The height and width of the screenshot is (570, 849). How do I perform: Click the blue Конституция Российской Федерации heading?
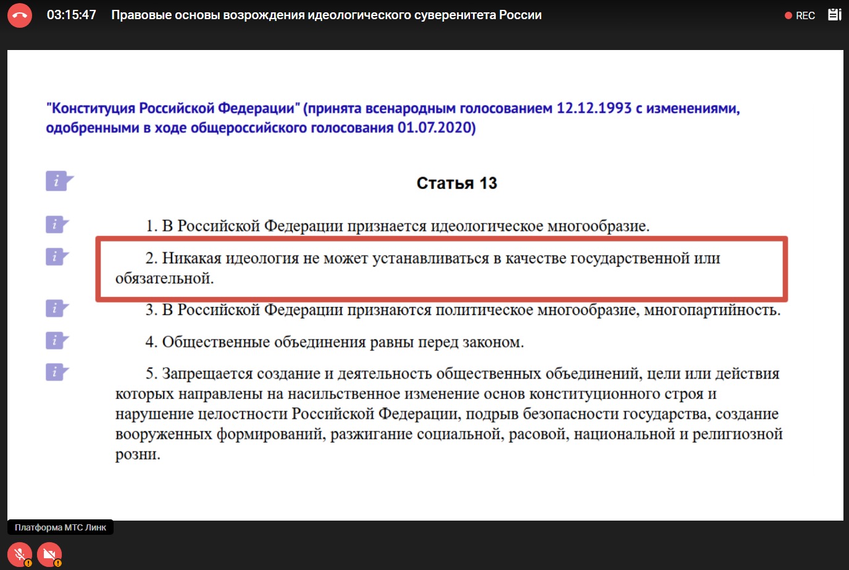tap(392, 118)
